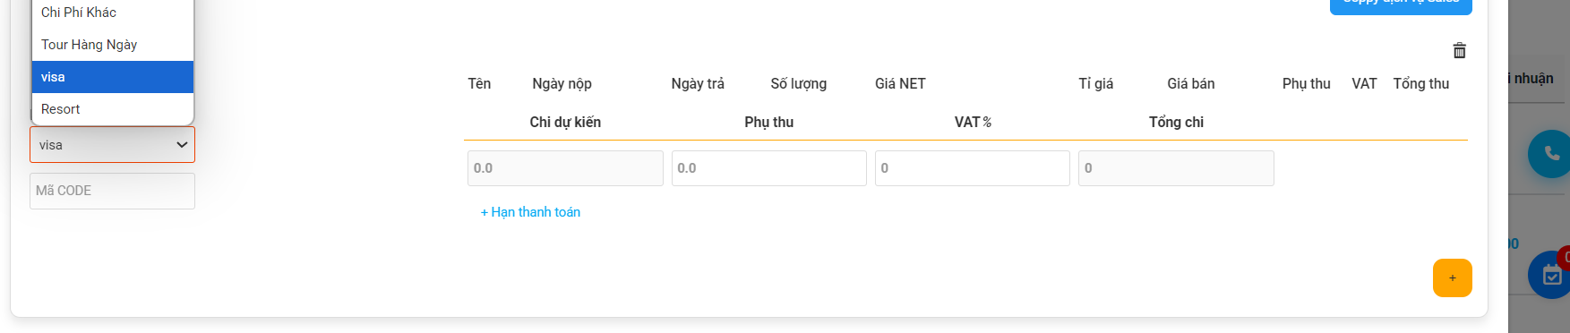
Task: Click the 'Tổng thu' column header
Action: tap(1420, 83)
